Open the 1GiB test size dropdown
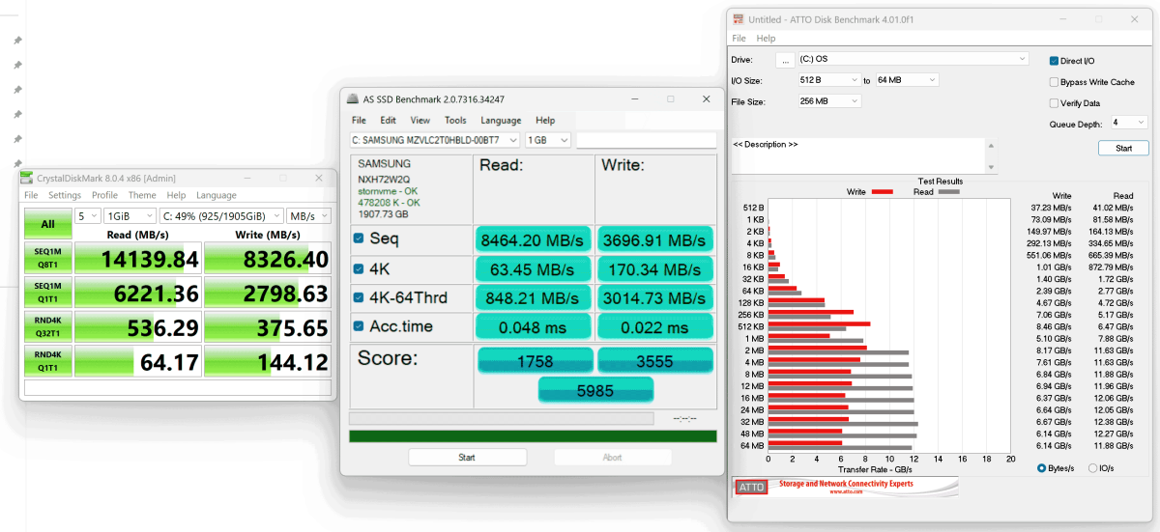 point(130,215)
